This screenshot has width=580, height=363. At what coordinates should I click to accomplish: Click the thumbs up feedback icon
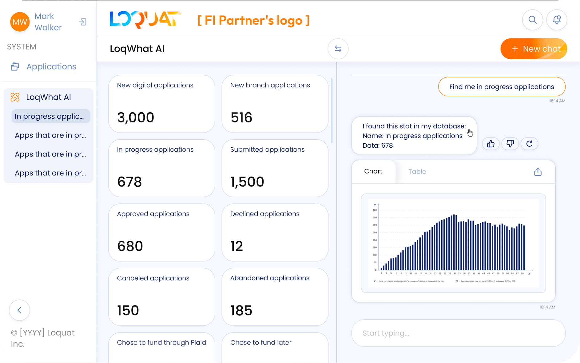(x=491, y=144)
